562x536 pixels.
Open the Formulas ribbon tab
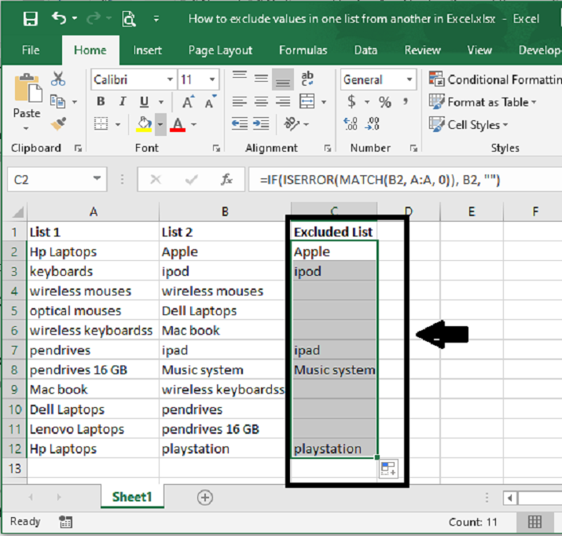point(303,50)
